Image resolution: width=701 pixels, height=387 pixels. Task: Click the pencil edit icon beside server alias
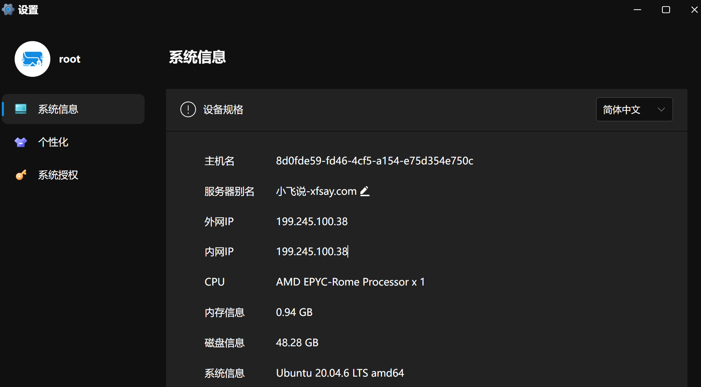[x=365, y=191]
